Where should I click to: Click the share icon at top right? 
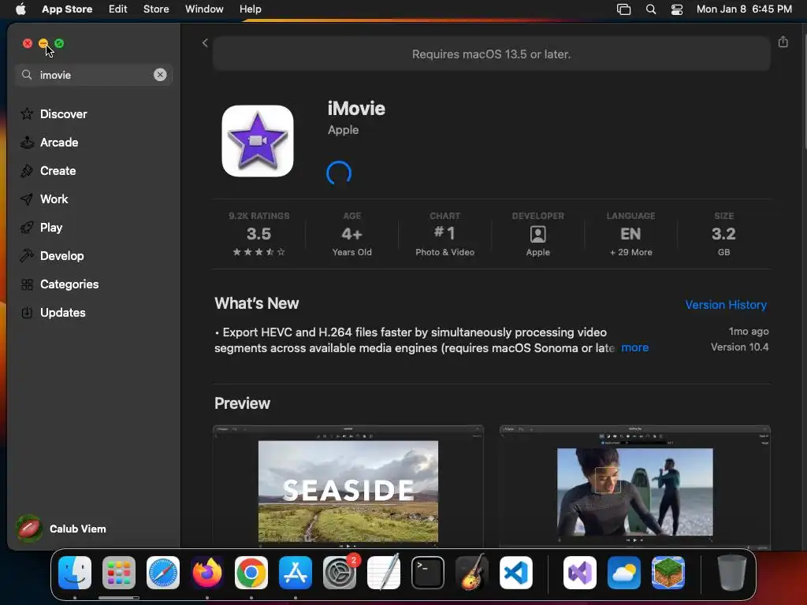coord(783,42)
